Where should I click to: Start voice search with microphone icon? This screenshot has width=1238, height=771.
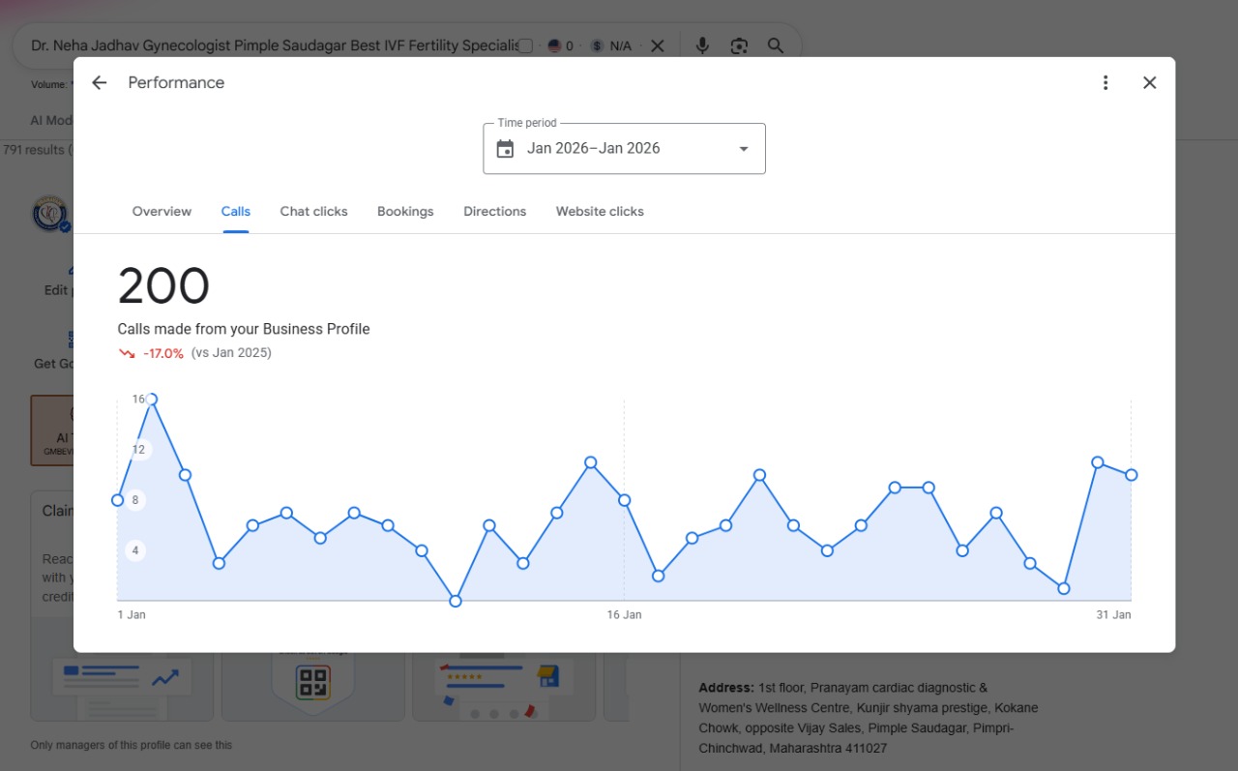pyautogui.click(x=702, y=45)
